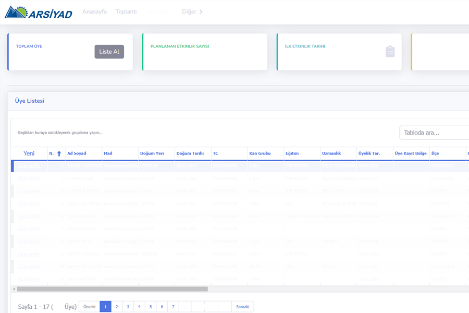This screenshot has height=313, width=469.
Task: Go to the Toplantı menu item
Action: pos(126,11)
